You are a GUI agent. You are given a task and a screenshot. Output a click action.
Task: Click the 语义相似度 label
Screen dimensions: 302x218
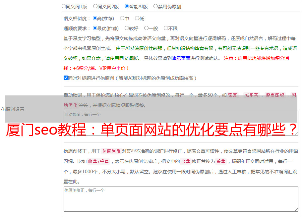click(x=77, y=19)
